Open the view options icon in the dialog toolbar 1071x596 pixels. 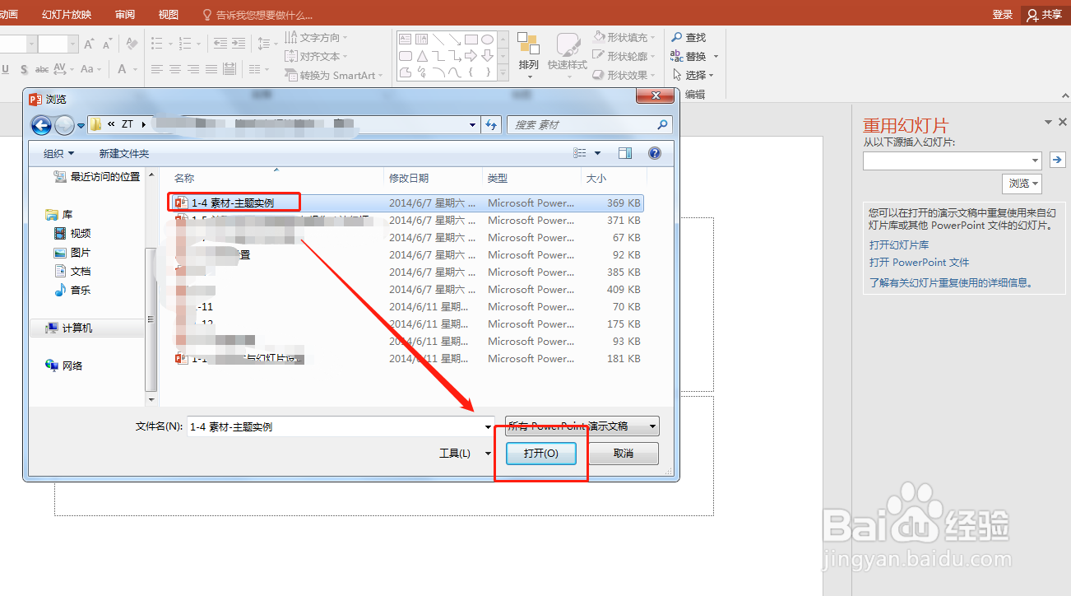pos(581,153)
